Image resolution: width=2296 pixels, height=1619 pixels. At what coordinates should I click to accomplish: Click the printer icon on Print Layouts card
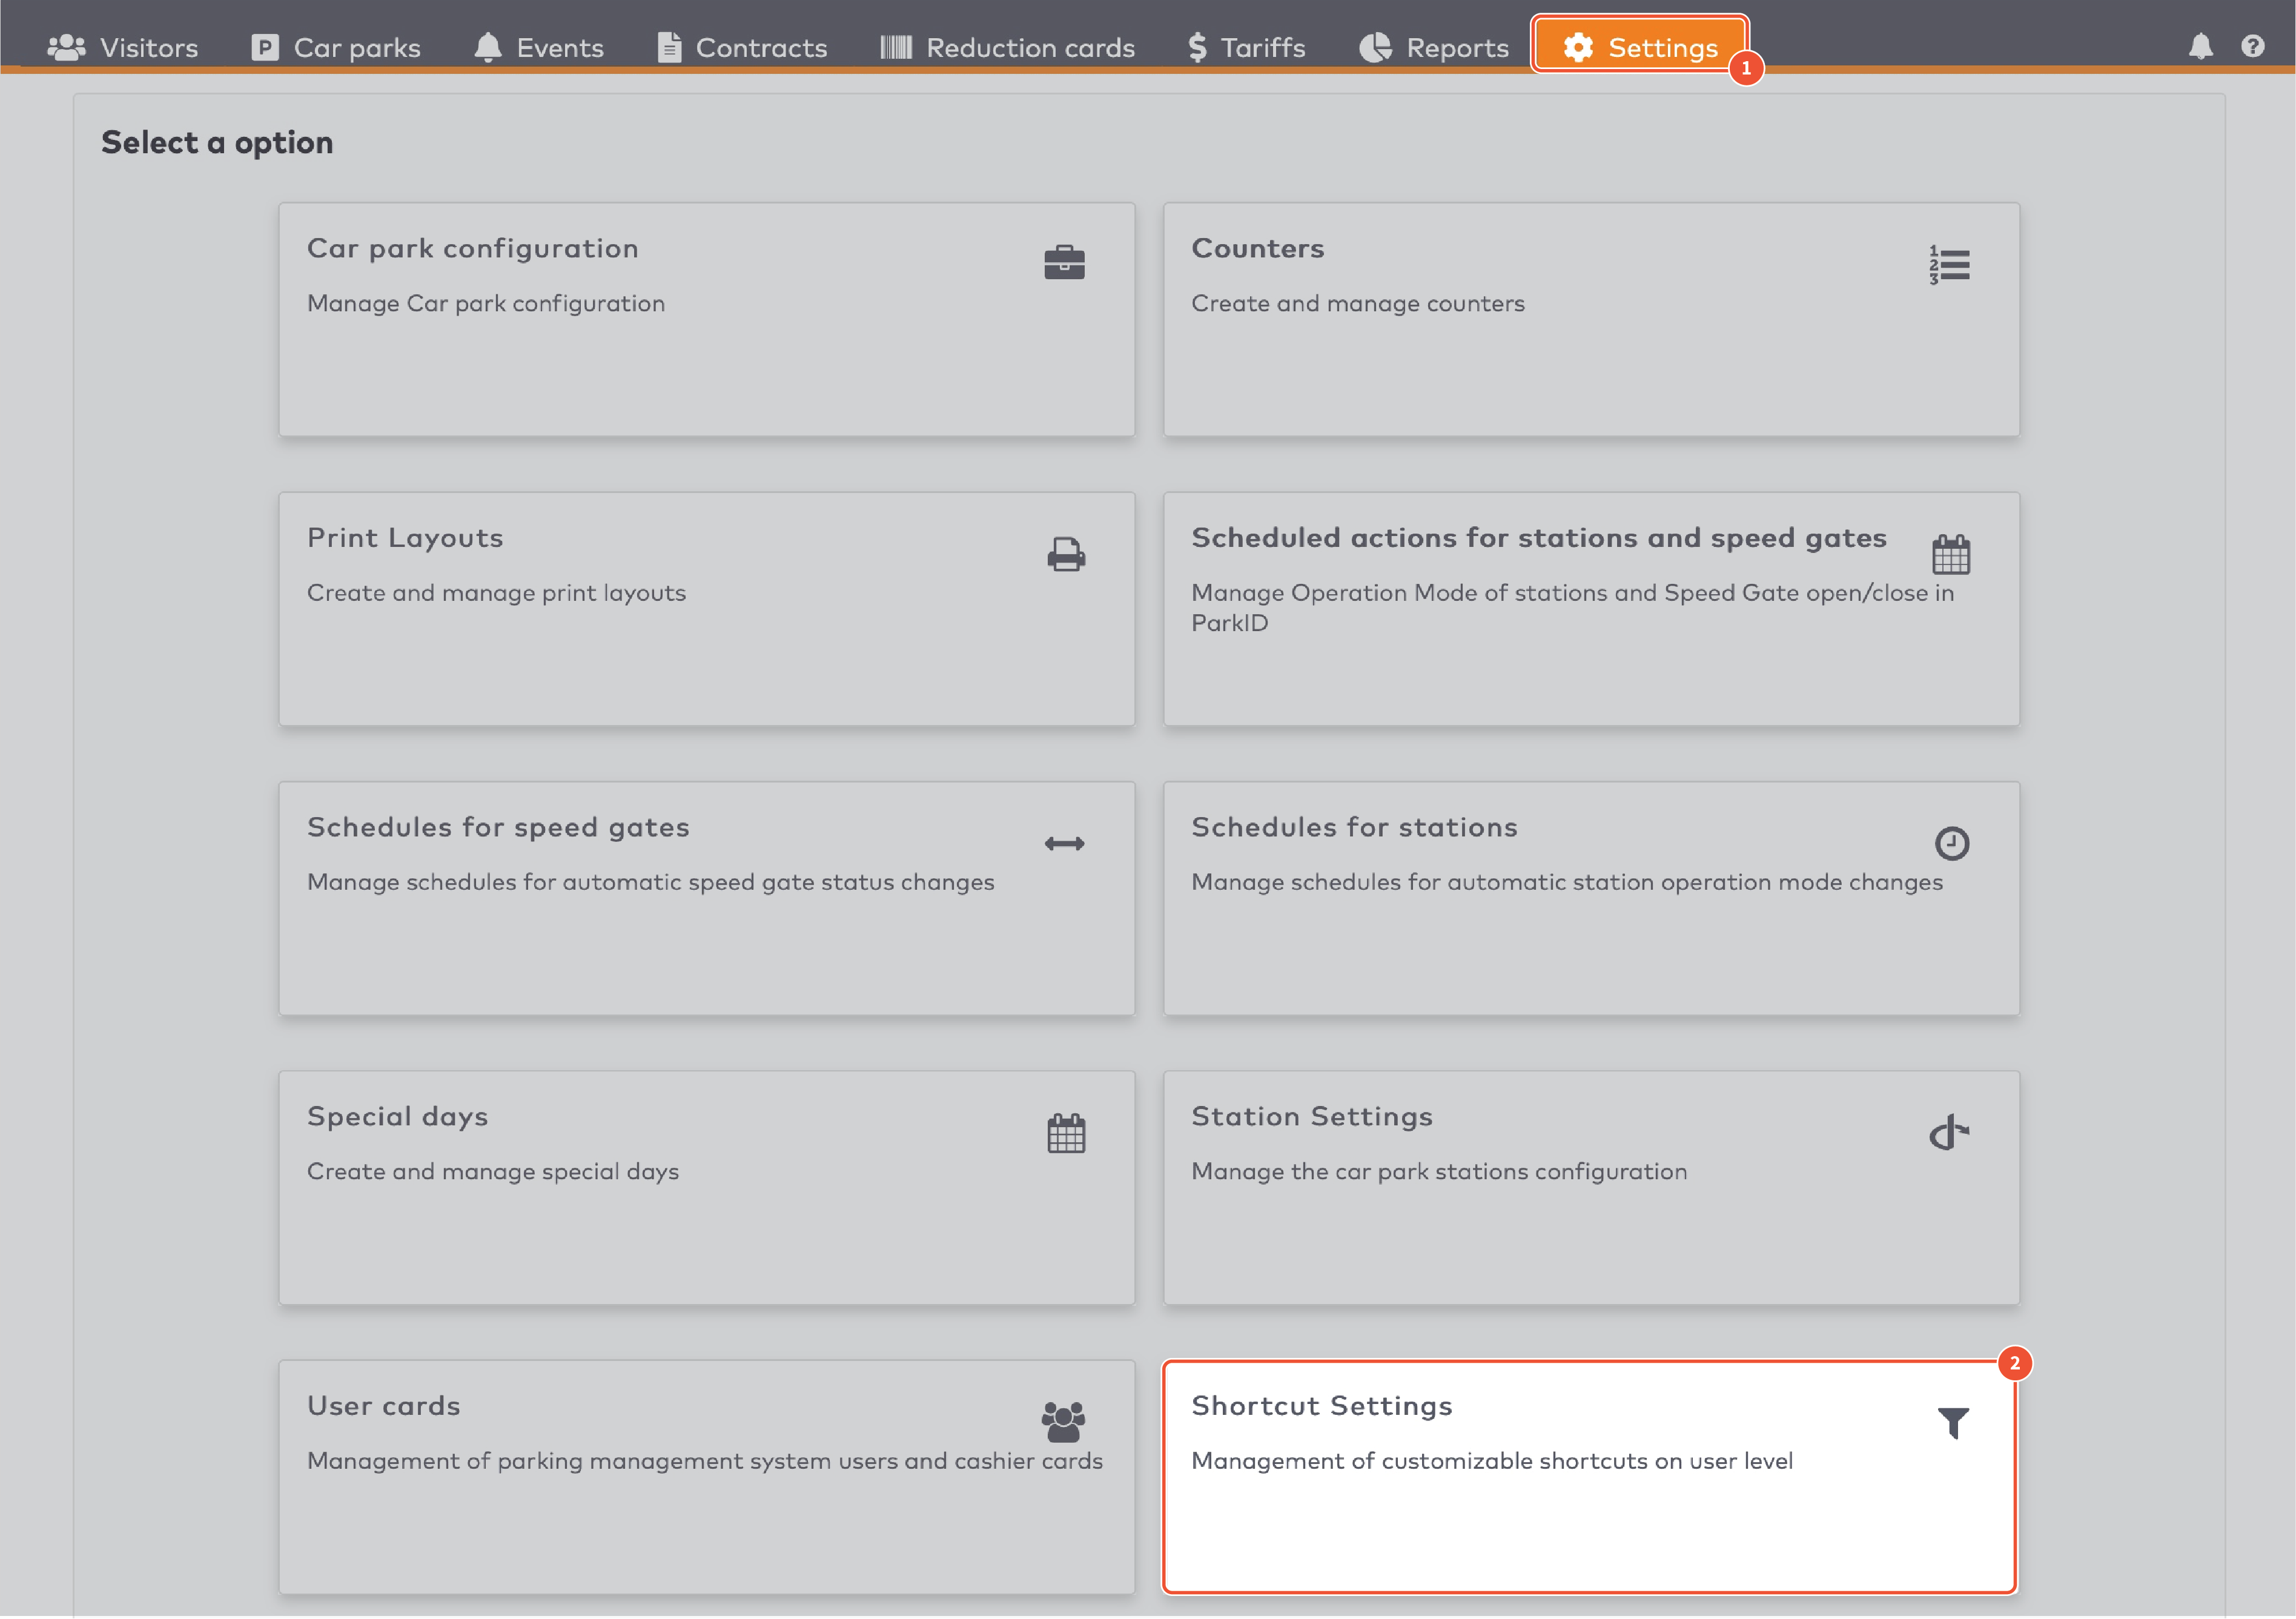click(x=1064, y=554)
